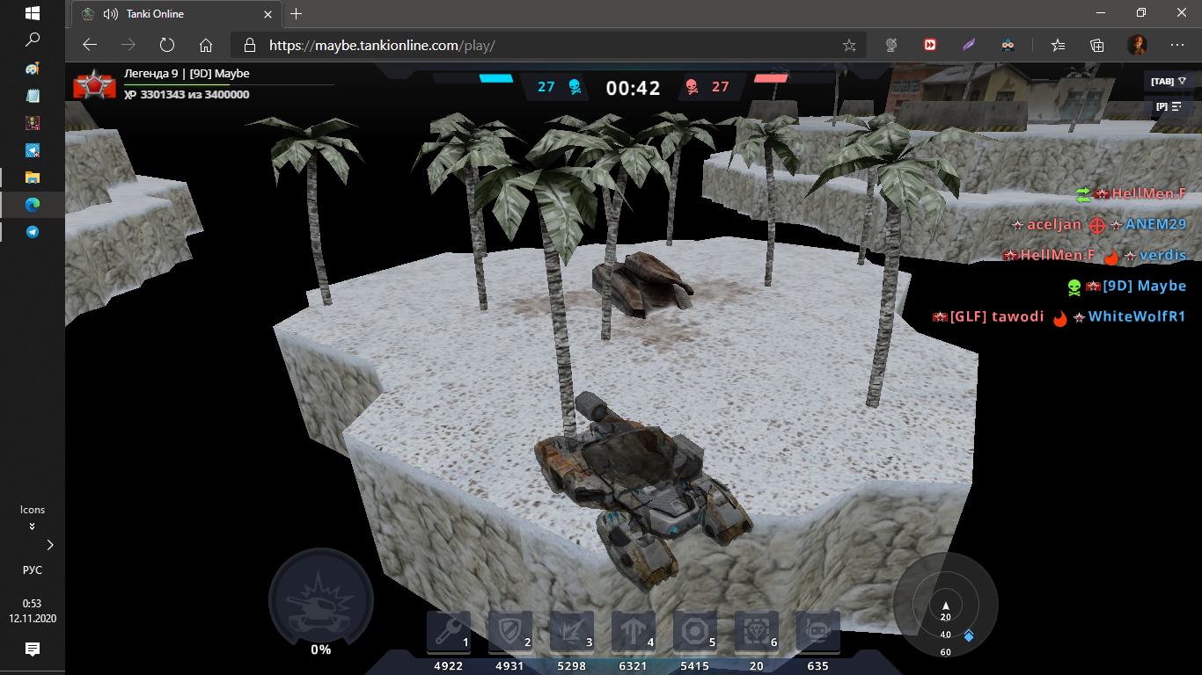Click player name 'Легенда 9 | [9D] Maybe'
1202x675 pixels.
187,74
